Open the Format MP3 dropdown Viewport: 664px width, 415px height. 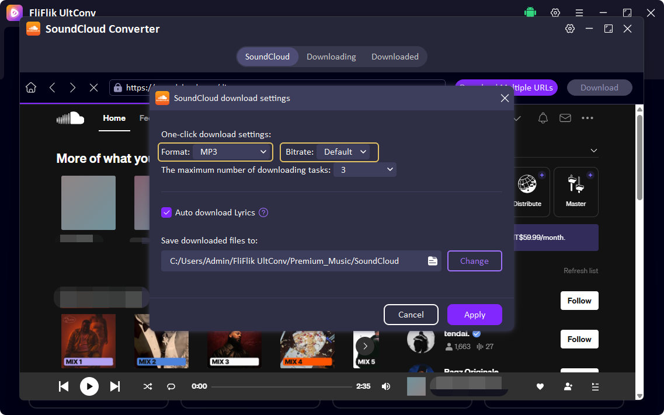pos(231,152)
